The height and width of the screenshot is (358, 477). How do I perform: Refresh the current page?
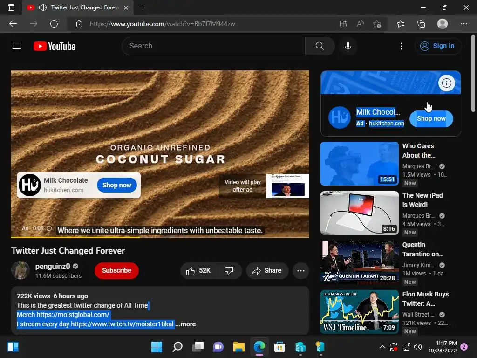pyautogui.click(x=54, y=24)
